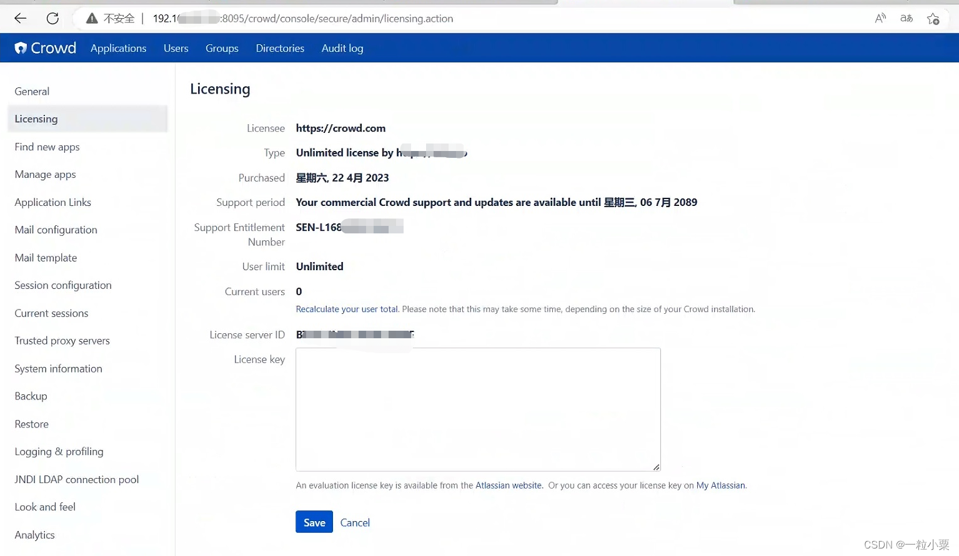Open Logging & profiling
Viewport: 959px width, 556px height.
coord(59,452)
